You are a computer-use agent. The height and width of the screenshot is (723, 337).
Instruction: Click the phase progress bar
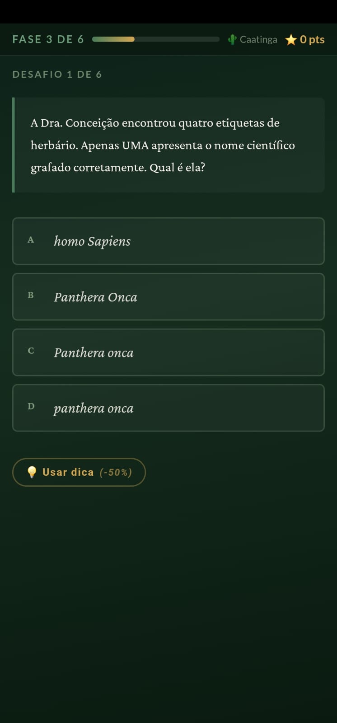155,39
